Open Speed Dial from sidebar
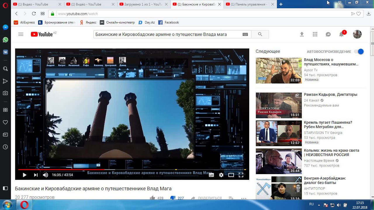 coord(5,110)
